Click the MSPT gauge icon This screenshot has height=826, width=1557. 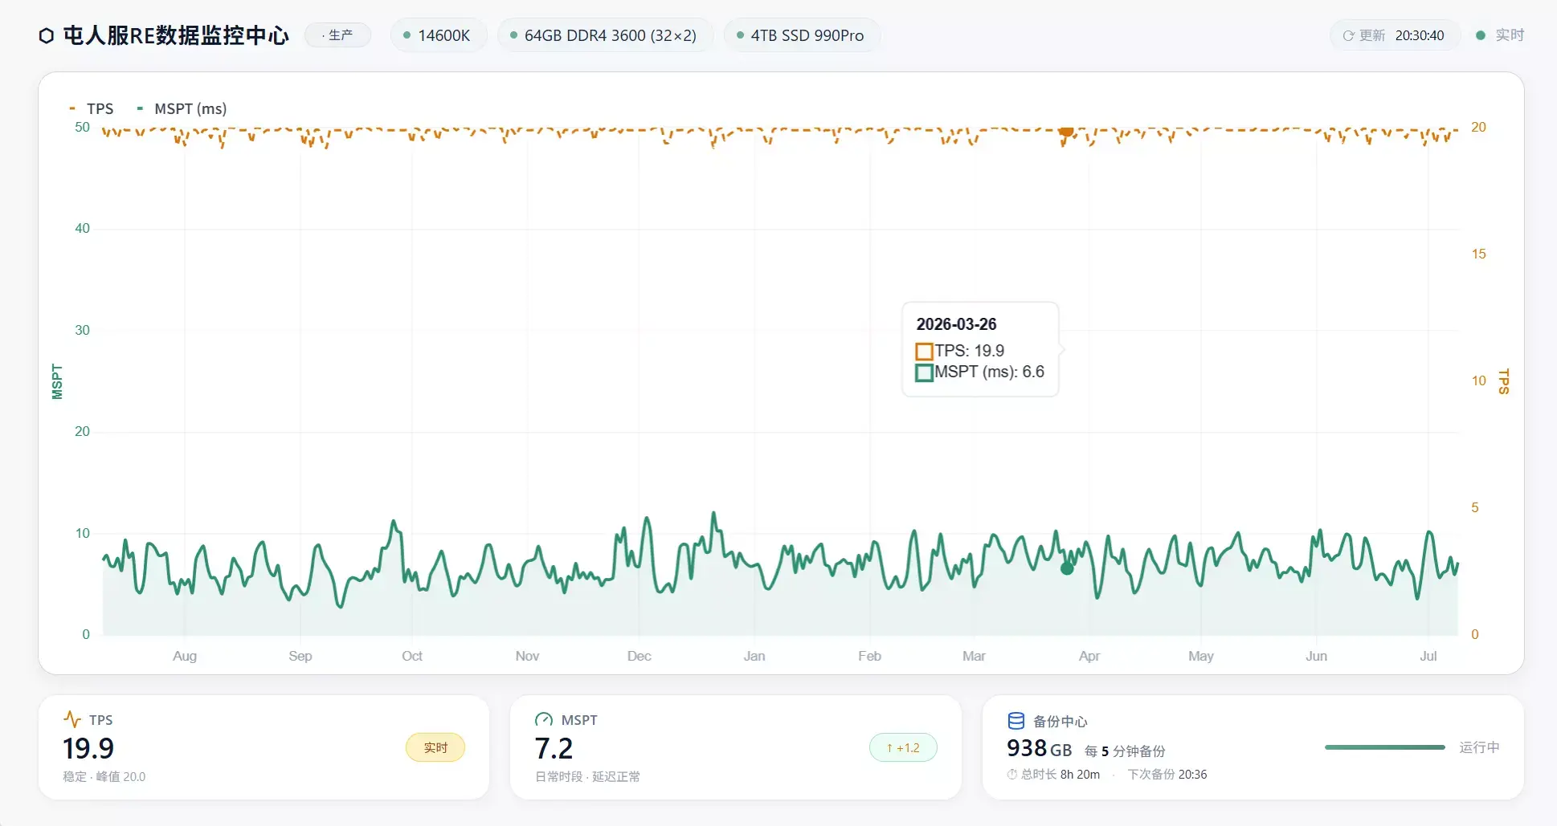click(x=544, y=719)
